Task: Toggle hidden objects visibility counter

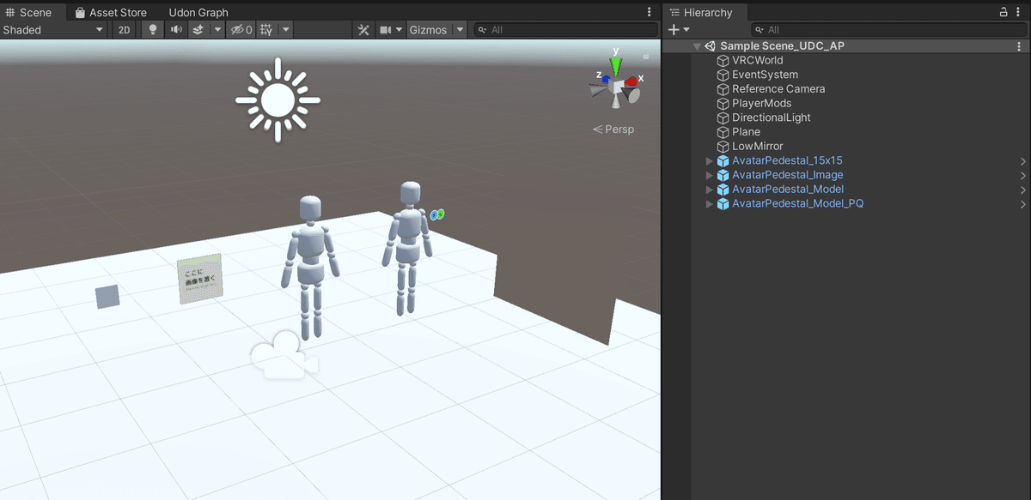Action: [241, 29]
